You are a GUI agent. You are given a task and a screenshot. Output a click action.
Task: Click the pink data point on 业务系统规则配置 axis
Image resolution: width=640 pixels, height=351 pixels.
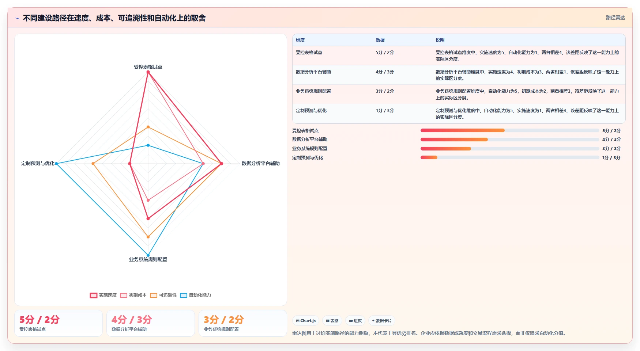pyautogui.click(x=148, y=200)
